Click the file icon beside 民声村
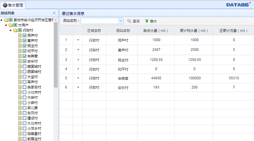This screenshot has height=141, width=254. 20,35
